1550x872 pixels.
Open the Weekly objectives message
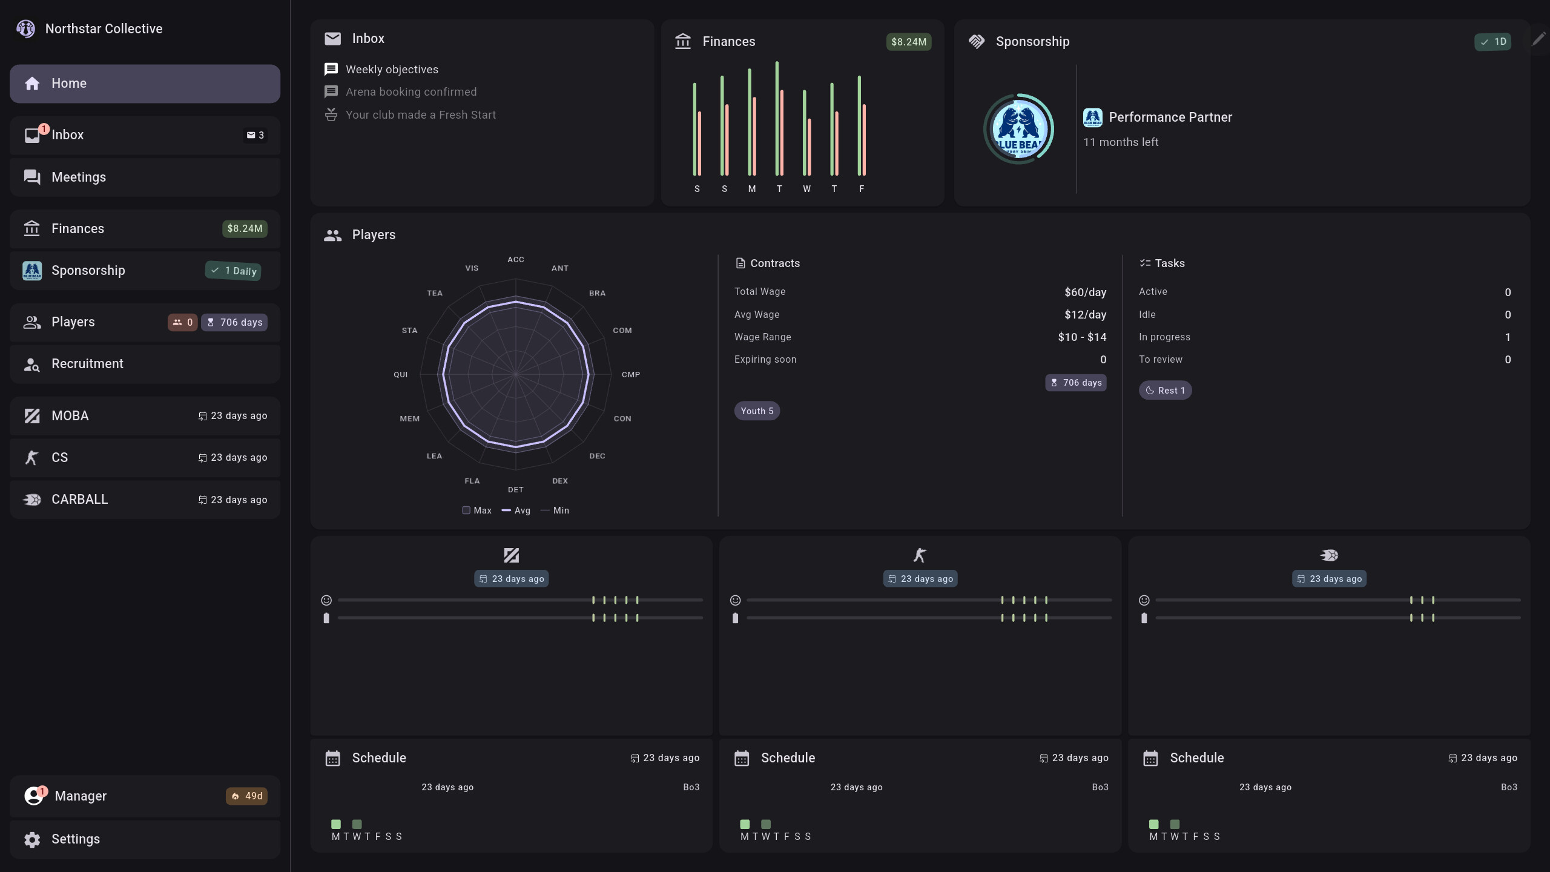[x=392, y=70]
